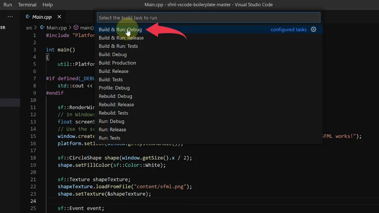Open the Run menu
This screenshot has width=379, height=213.
pyautogui.click(x=8, y=5)
